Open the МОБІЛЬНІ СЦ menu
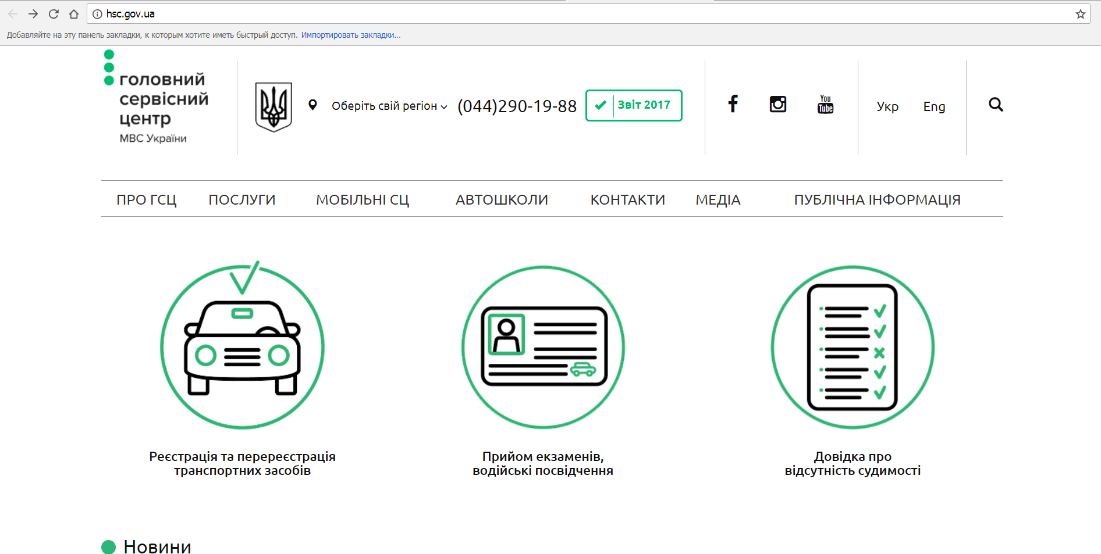 [363, 199]
